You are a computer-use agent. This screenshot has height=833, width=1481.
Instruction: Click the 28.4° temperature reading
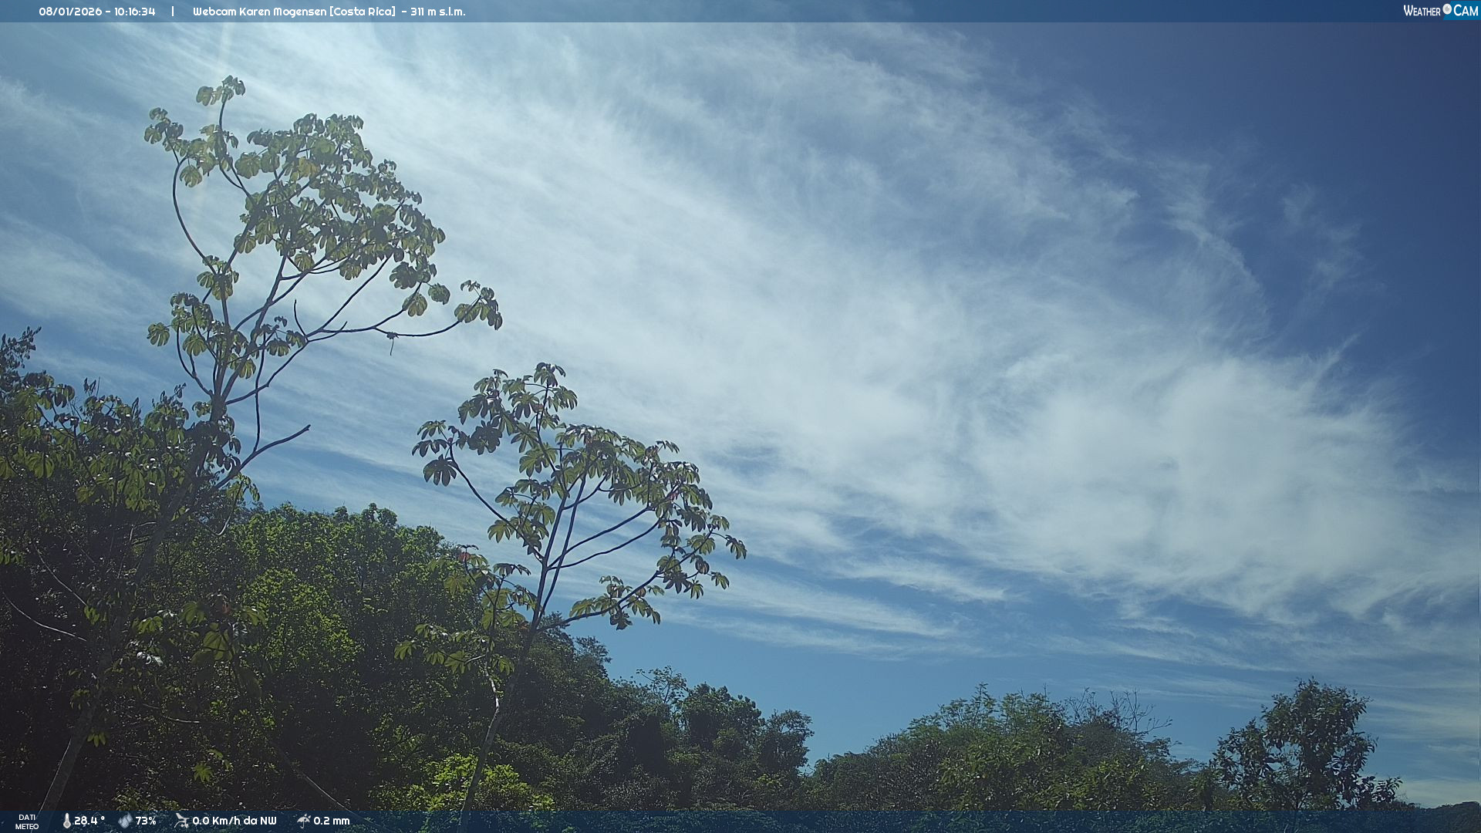[89, 821]
